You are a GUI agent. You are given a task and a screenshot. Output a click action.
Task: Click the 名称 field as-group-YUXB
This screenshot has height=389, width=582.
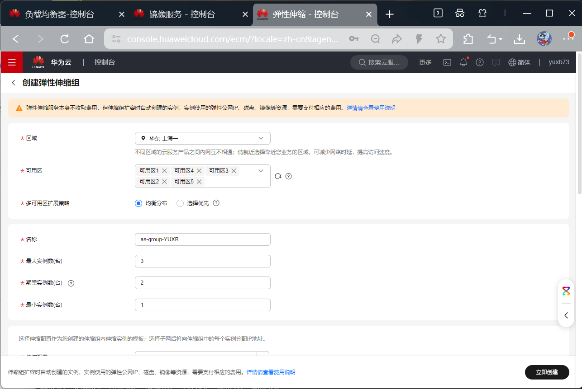click(203, 239)
